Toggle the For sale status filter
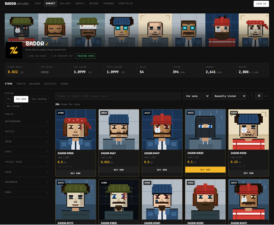Screen dimensions: 274x225 21,99
